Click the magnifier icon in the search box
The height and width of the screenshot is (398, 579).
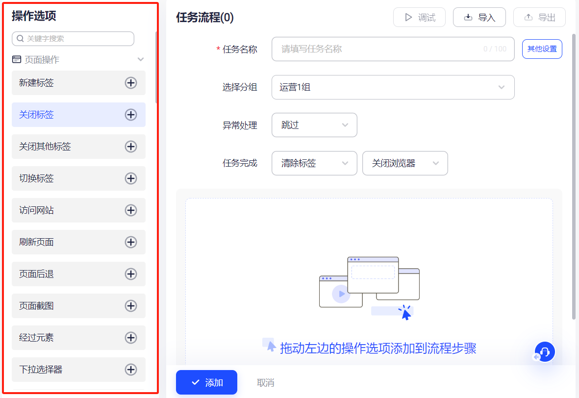tap(20, 38)
